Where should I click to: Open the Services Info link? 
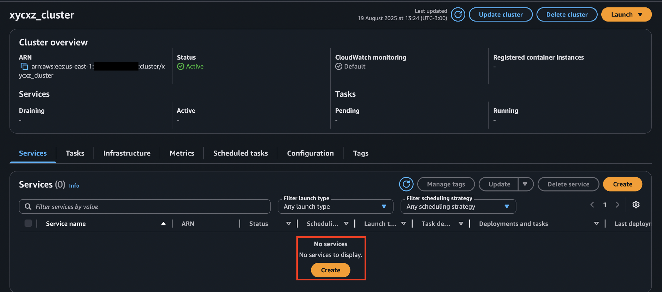74,185
